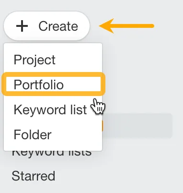Screen dimensions: 183x193
Task: Go to Keyword lists sidebar section
Action: [x=52, y=153]
